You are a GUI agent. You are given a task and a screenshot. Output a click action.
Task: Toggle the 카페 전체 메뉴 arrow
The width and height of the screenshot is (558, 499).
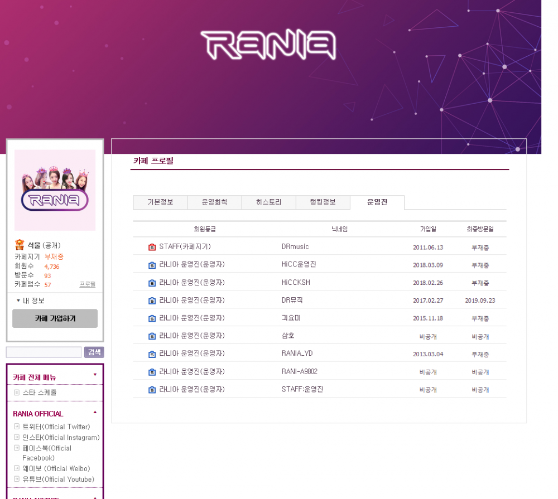point(95,375)
